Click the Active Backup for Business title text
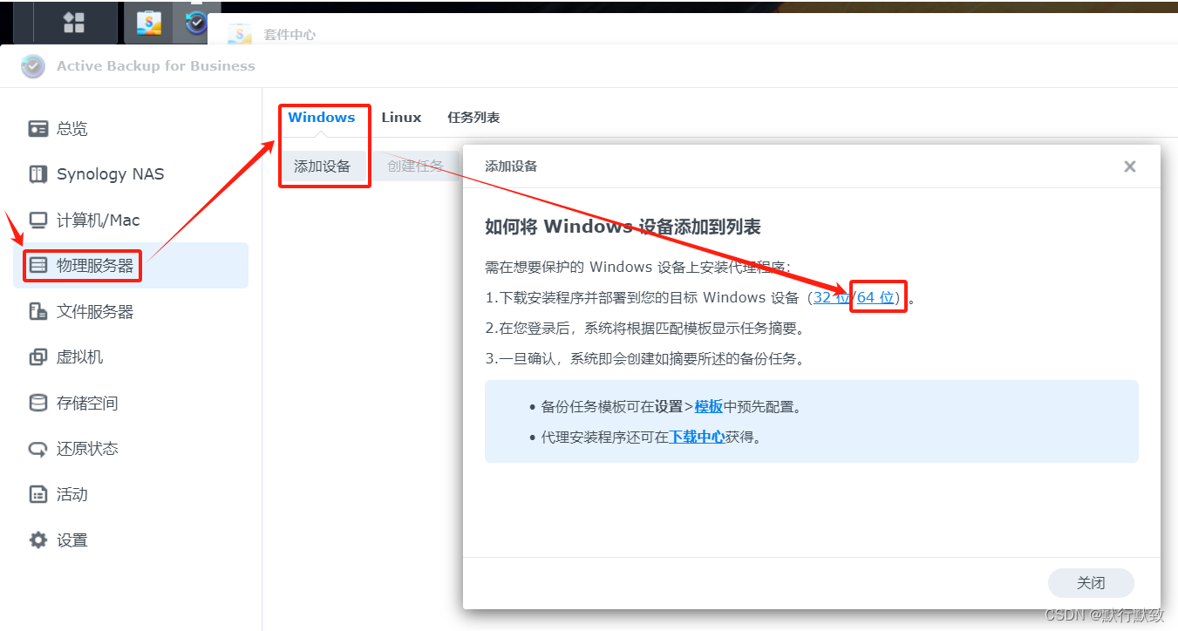The width and height of the screenshot is (1178, 631). (x=156, y=66)
